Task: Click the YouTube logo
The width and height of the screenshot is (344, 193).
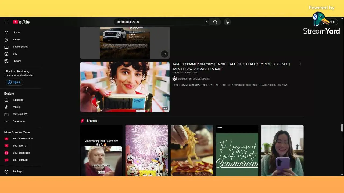Action: click(21, 22)
